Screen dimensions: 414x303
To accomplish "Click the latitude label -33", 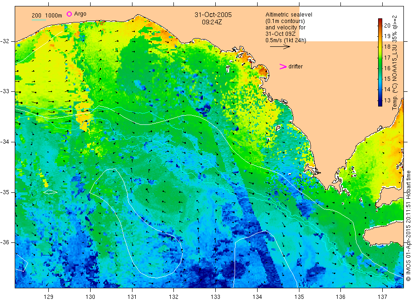I will point(5,91).
